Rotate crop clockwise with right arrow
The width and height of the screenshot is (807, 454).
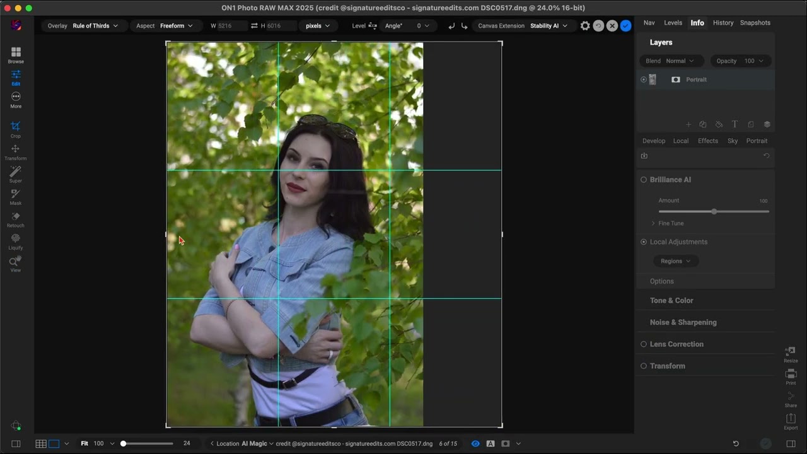coord(465,26)
